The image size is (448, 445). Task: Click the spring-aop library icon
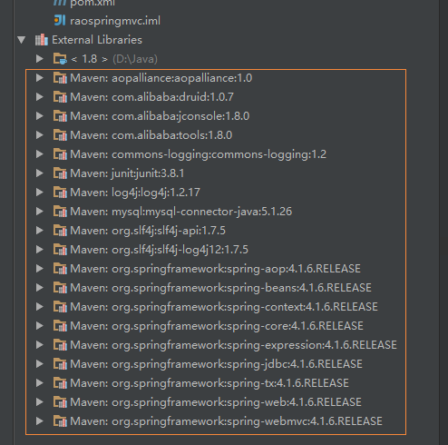(x=60, y=269)
